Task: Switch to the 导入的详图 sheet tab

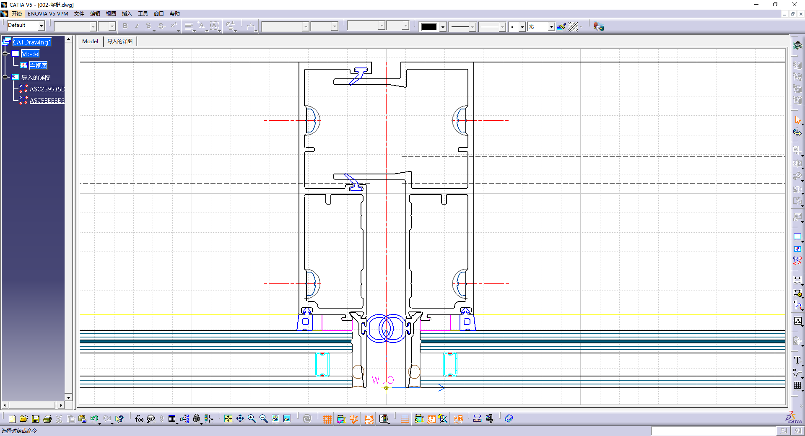Action: (120, 42)
